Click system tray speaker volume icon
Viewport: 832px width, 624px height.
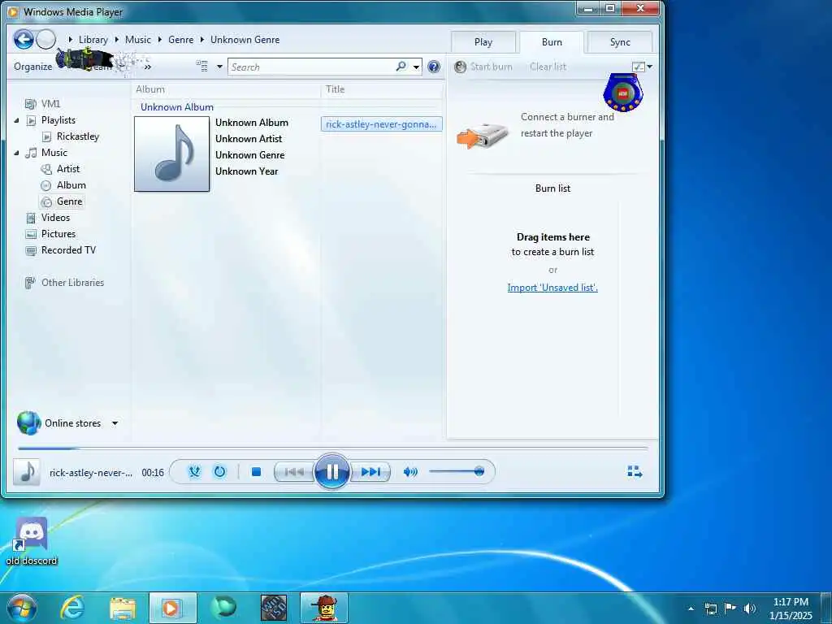coord(750,609)
